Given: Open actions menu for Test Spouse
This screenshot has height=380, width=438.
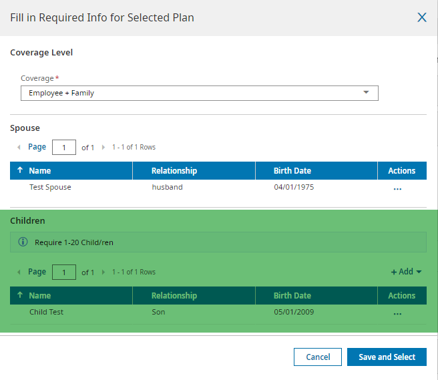Looking at the screenshot, I should coord(397,188).
